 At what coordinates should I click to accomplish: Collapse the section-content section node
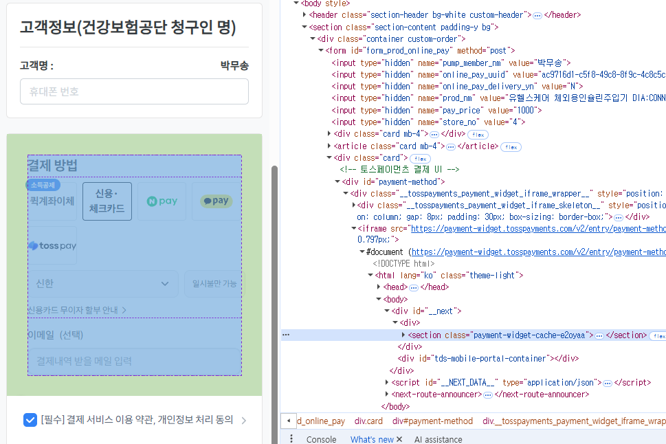point(304,27)
